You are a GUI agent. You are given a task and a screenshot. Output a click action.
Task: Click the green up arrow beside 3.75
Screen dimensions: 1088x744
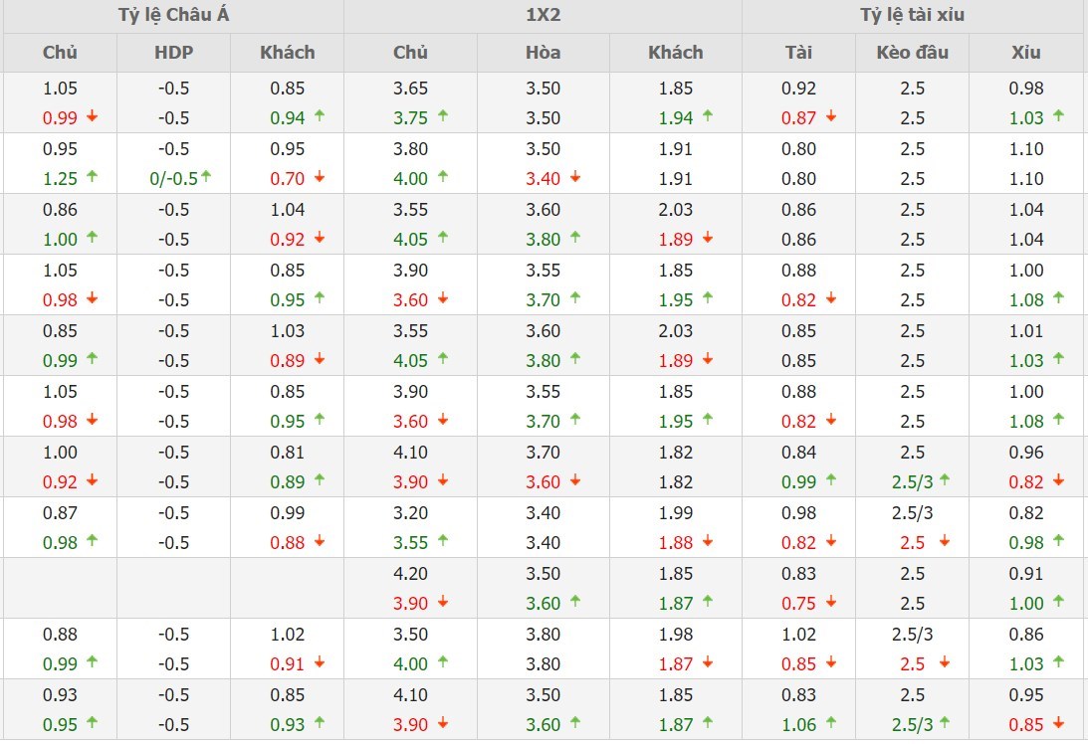[443, 117]
